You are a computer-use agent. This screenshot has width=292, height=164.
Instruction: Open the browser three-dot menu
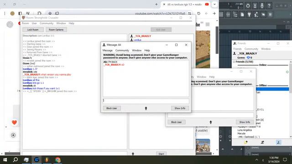click(5, 13)
